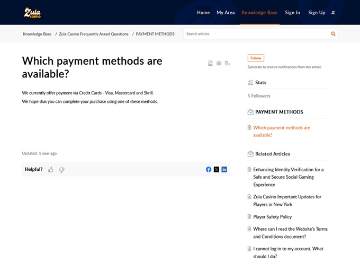
Task: Open the Player Safety Policy article
Action: (x=272, y=217)
